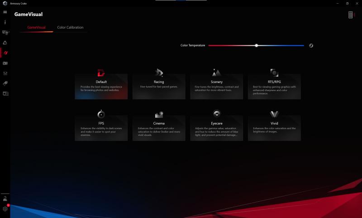Screen dimensions: 362x218
Task: Switch to the Color Calibration tab
Action: pyautogui.click(x=70, y=27)
